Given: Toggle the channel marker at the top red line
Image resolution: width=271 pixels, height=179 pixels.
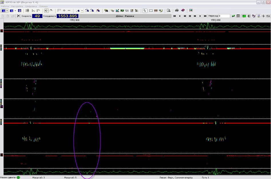Looking at the screenshot, I should tap(2, 31).
